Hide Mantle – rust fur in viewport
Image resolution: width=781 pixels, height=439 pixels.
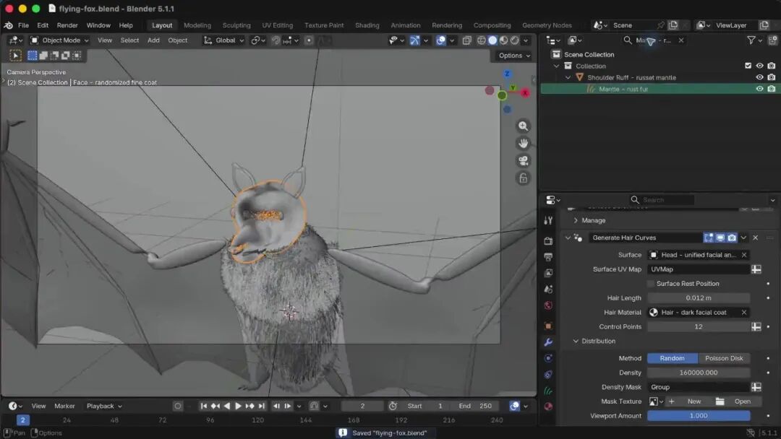pyautogui.click(x=759, y=89)
